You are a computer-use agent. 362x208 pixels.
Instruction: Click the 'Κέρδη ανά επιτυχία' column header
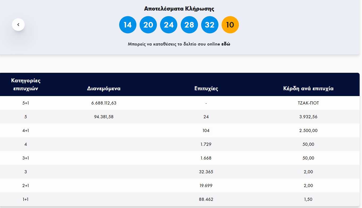308,89
